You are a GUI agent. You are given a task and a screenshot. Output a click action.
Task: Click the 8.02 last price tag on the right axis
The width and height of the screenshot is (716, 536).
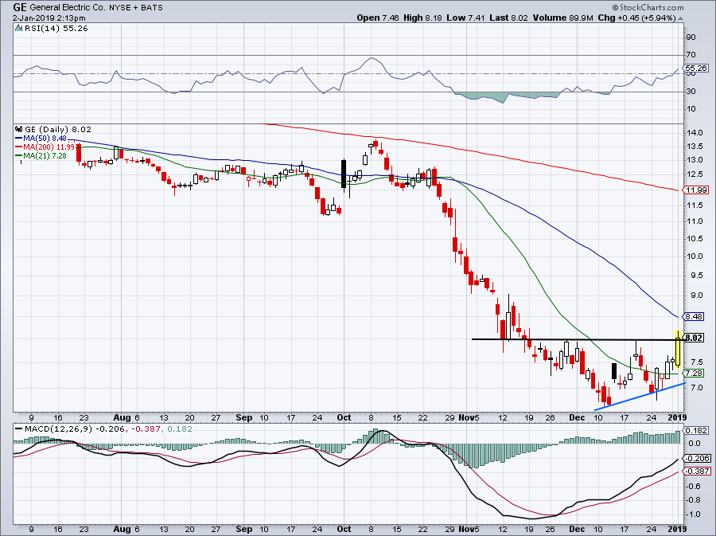click(x=694, y=338)
